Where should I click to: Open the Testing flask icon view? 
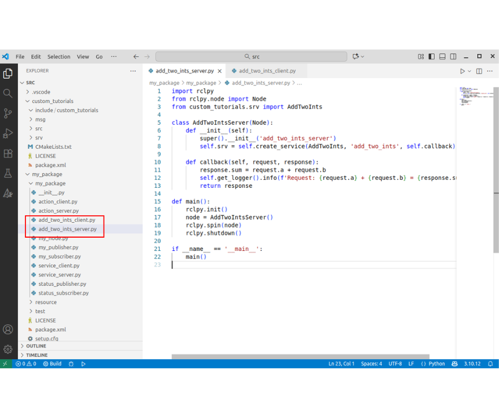pos(8,173)
